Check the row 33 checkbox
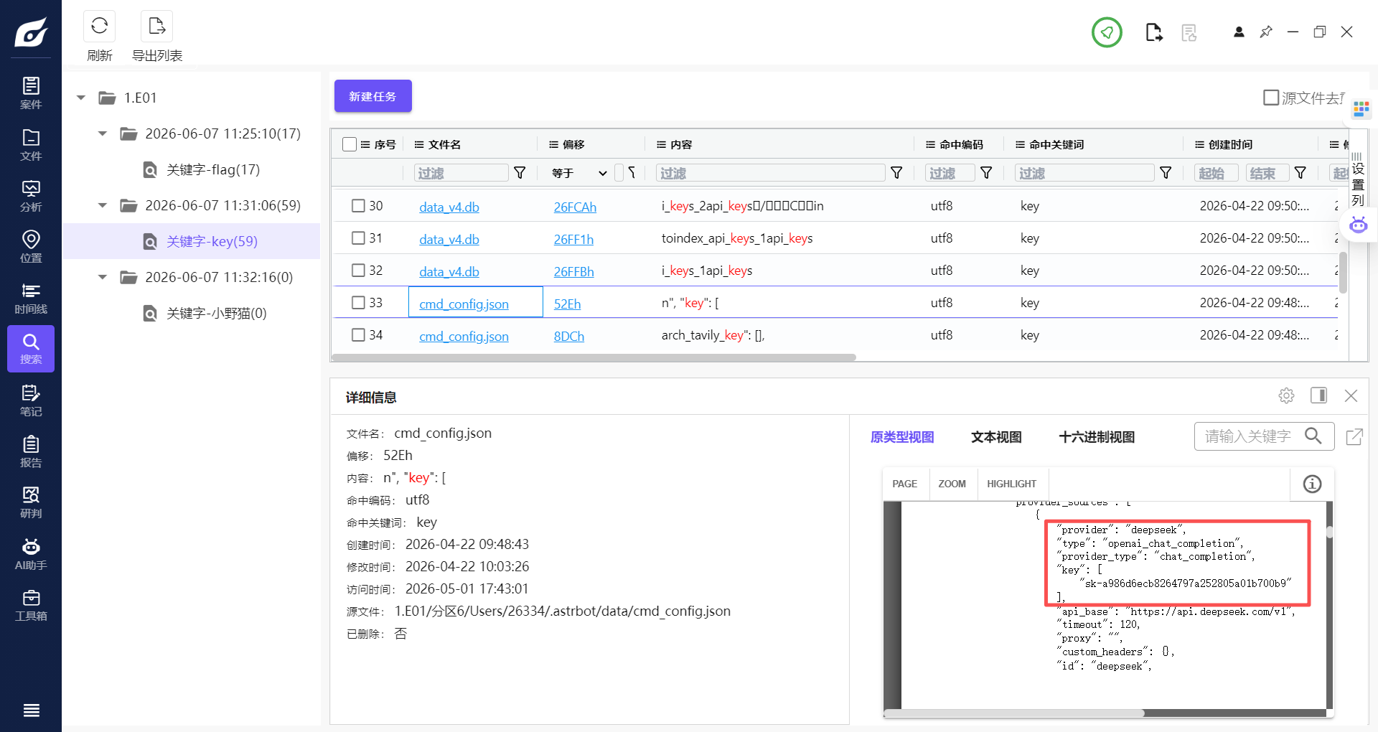Viewport: 1378px width, 732px height. coord(358,303)
